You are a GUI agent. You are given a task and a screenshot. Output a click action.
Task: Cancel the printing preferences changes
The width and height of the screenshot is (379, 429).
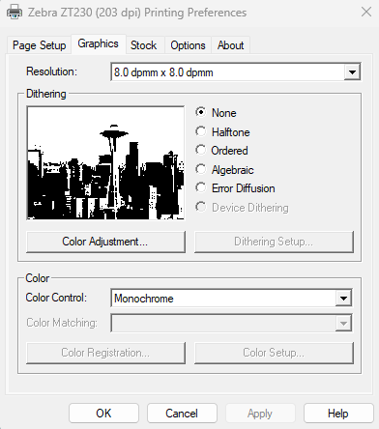pyautogui.click(x=182, y=414)
